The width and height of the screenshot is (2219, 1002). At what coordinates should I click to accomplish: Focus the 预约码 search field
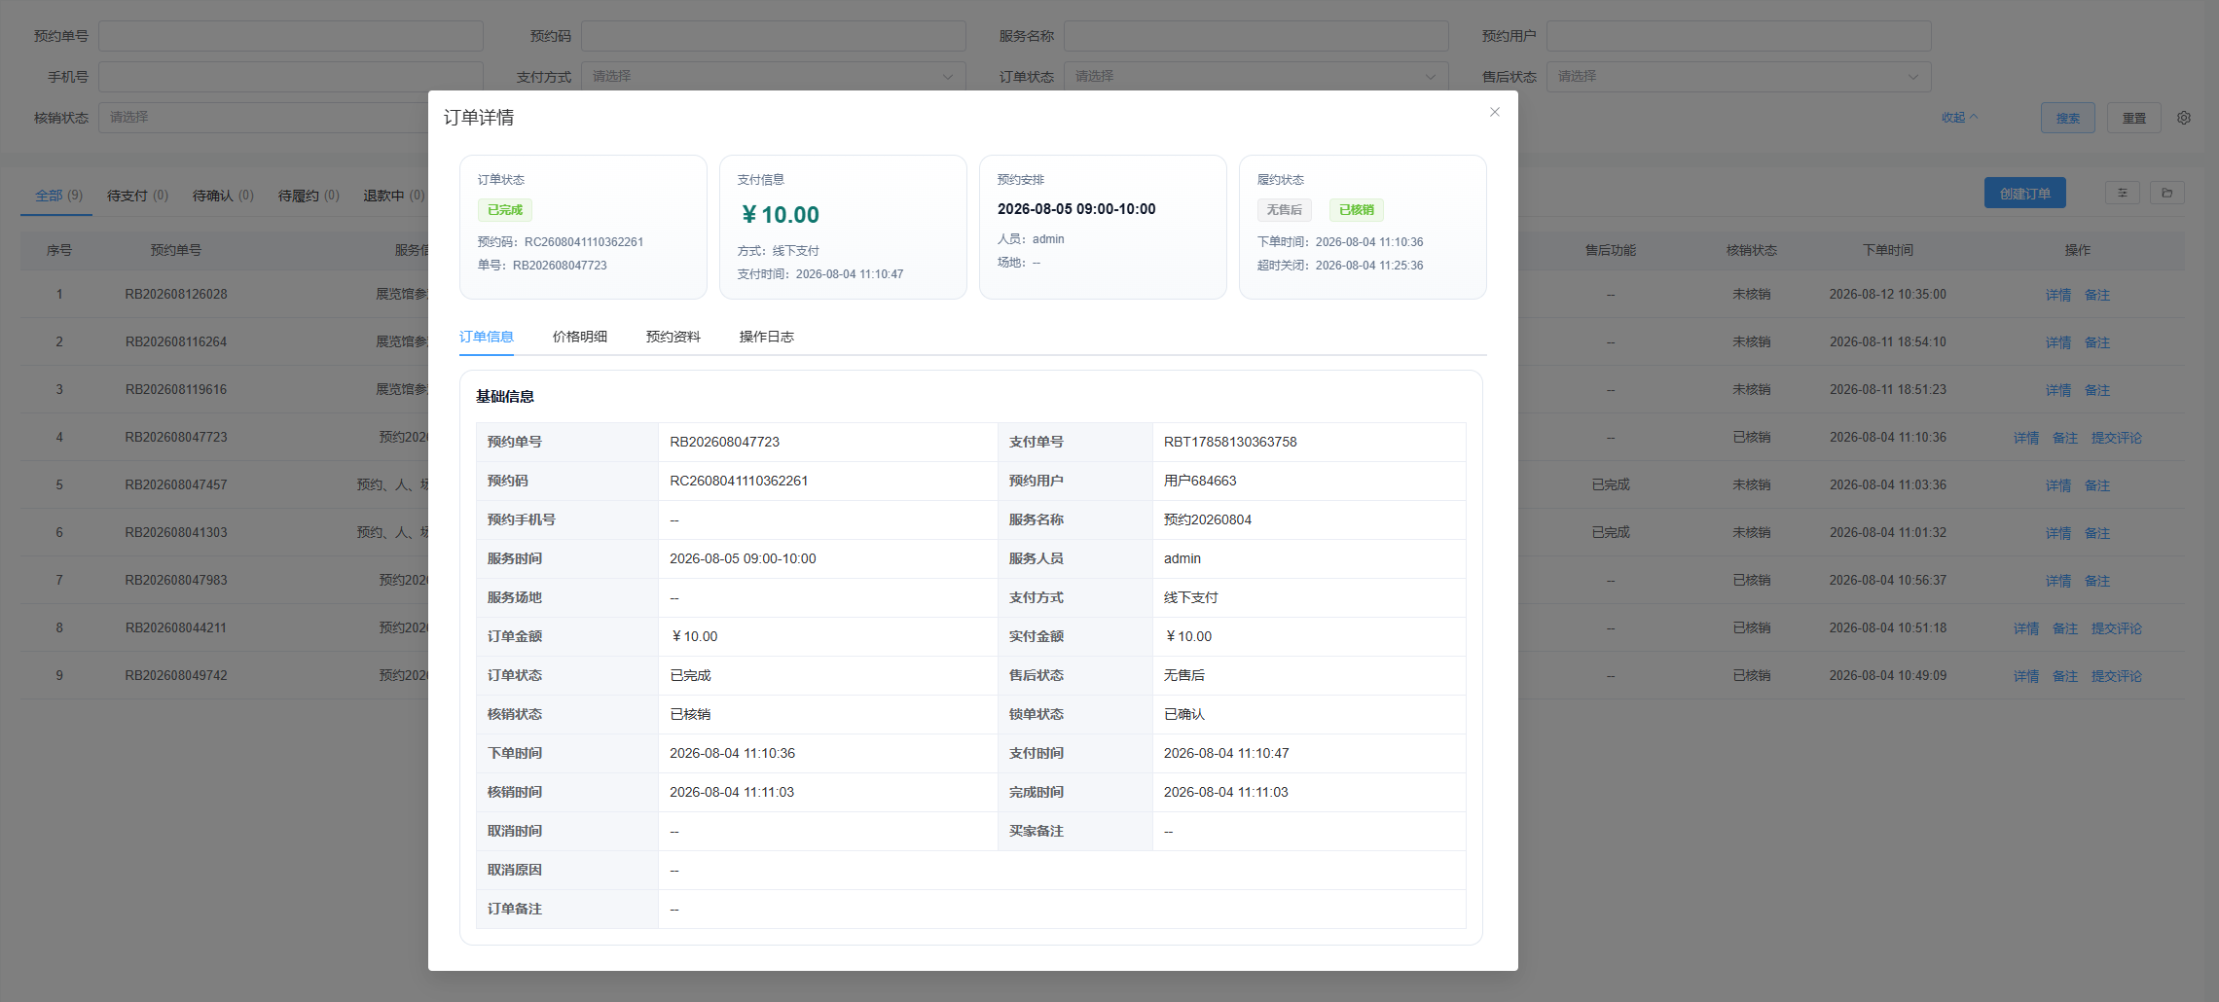[773, 36]
